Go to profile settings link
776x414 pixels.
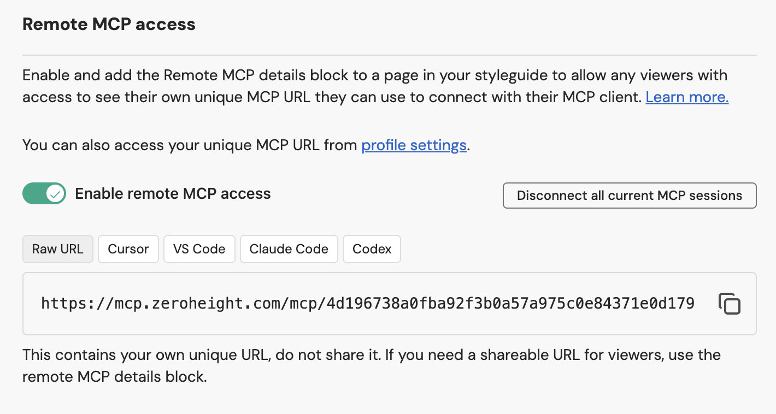click(x=414, y=145)
